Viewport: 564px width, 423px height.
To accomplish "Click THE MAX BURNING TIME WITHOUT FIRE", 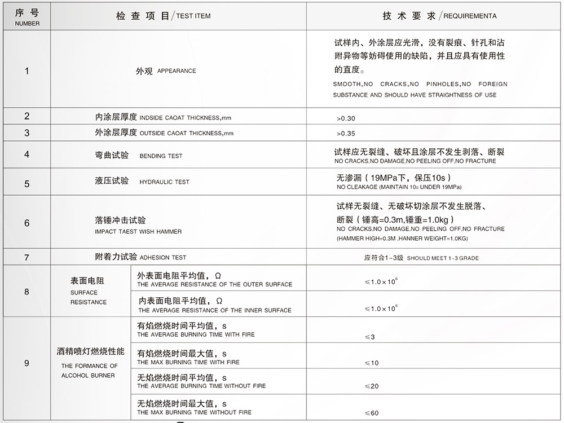I will coord(194,412).
